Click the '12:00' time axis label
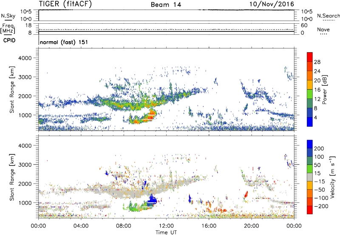Image resolution: width=340 pixels, height=235 pixels. (166, 226)
